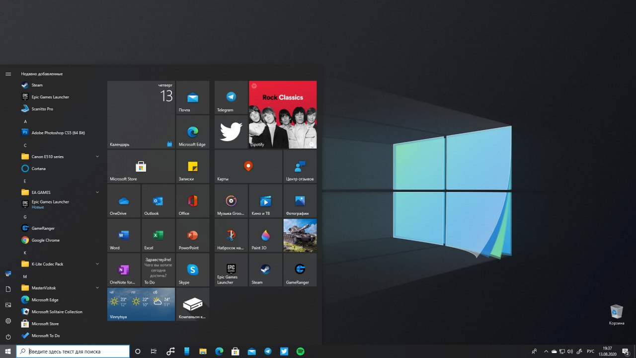Launch the Epic Games Launcher tile
Screen dimensions: 636x358
click(x=231, y=269)
